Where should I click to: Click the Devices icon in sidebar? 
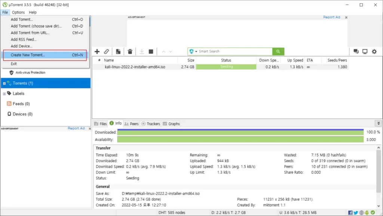pyautogui.click(x=9, y=114)
